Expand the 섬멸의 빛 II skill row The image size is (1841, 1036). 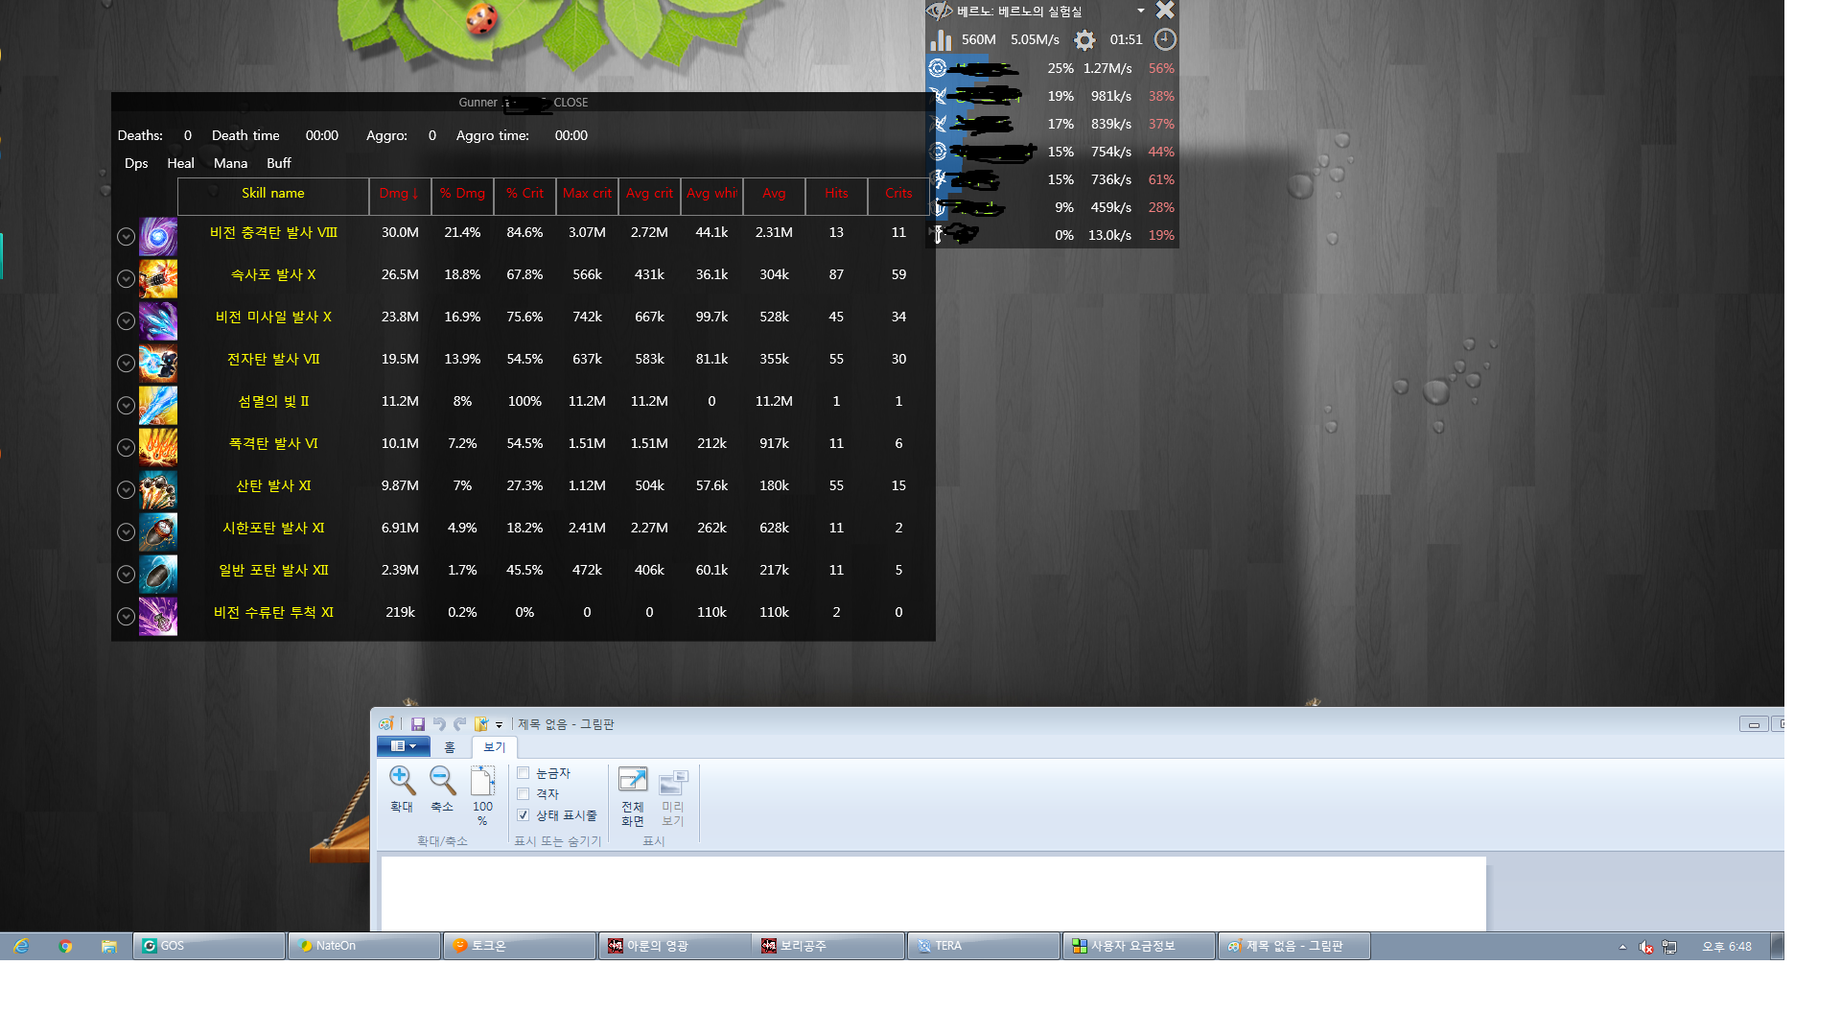pos(126,405)
